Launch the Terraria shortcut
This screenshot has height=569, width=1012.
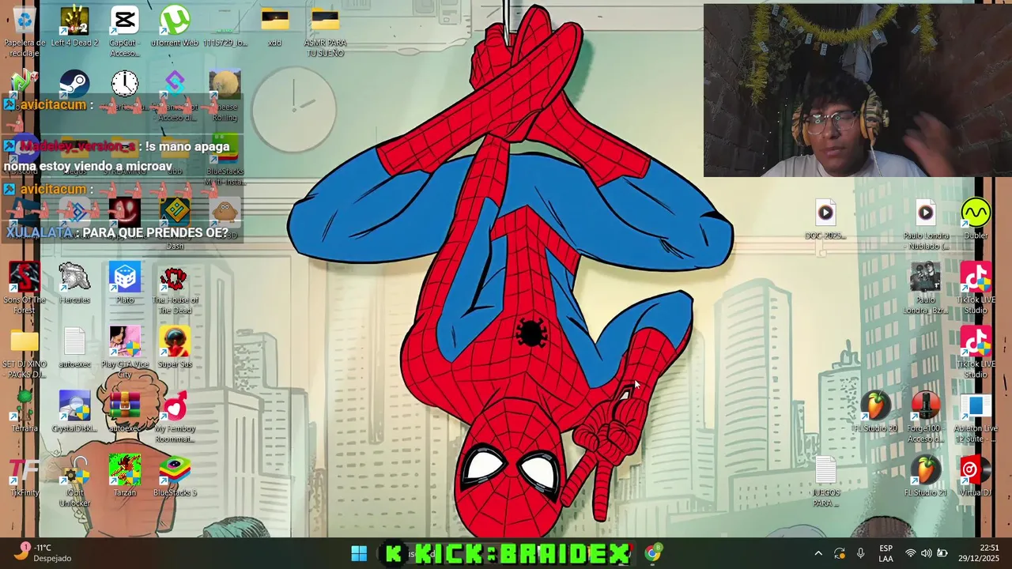coord(25,405)
